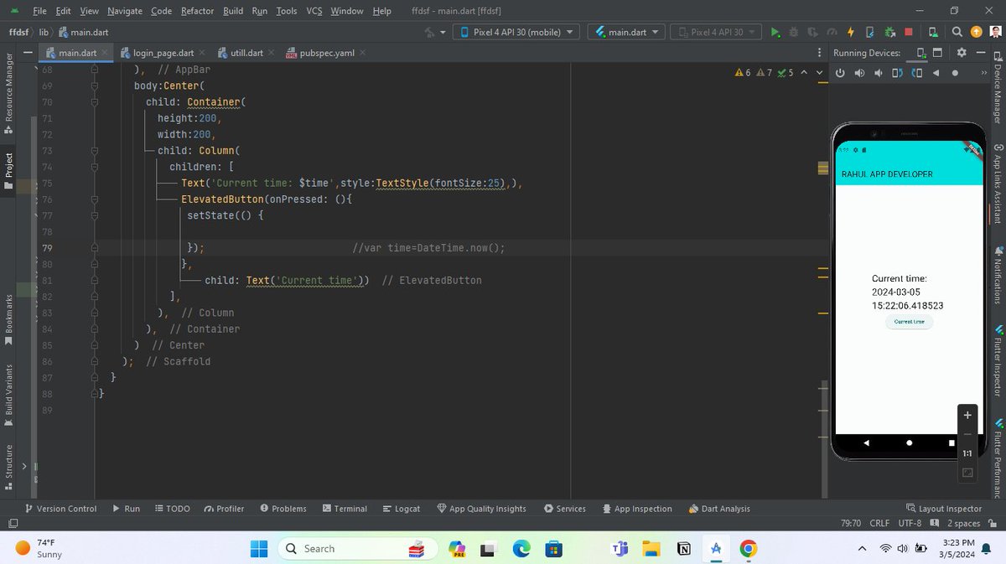
Task: Click the orange IDE update notification icon
Action: click(x=976, y=32)
